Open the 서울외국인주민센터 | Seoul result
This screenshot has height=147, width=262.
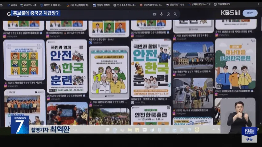coord(101,39)
